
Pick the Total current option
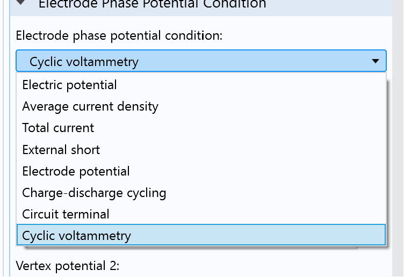[58, 128]
